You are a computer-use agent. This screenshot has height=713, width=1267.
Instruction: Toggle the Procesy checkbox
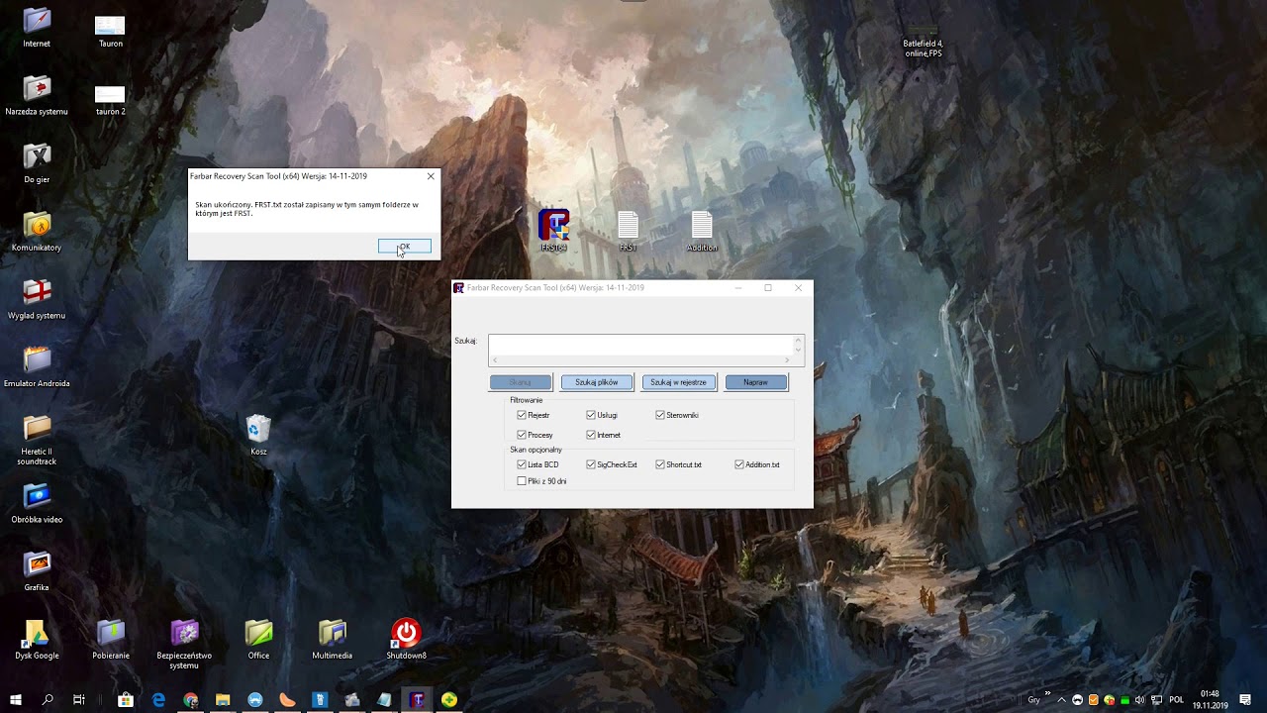(x=522, y=435)
